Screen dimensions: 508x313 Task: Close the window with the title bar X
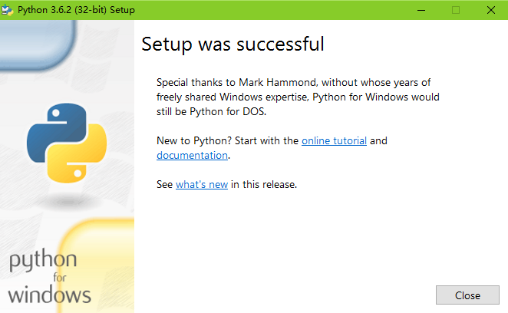click(490, 10)
